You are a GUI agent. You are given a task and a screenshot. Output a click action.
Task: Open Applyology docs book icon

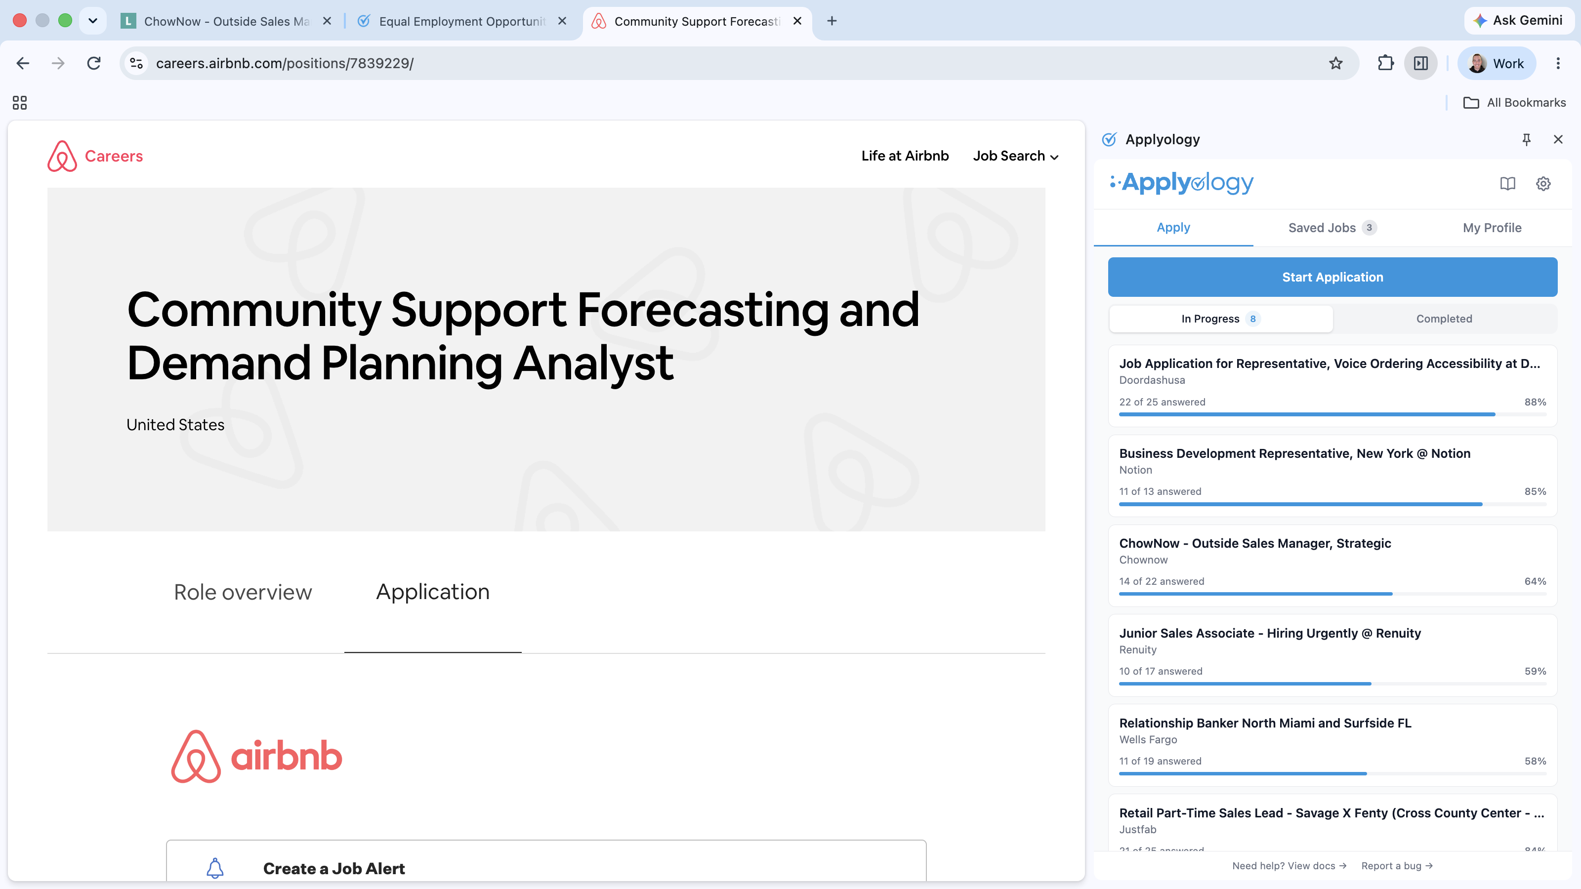point(1507,183)
